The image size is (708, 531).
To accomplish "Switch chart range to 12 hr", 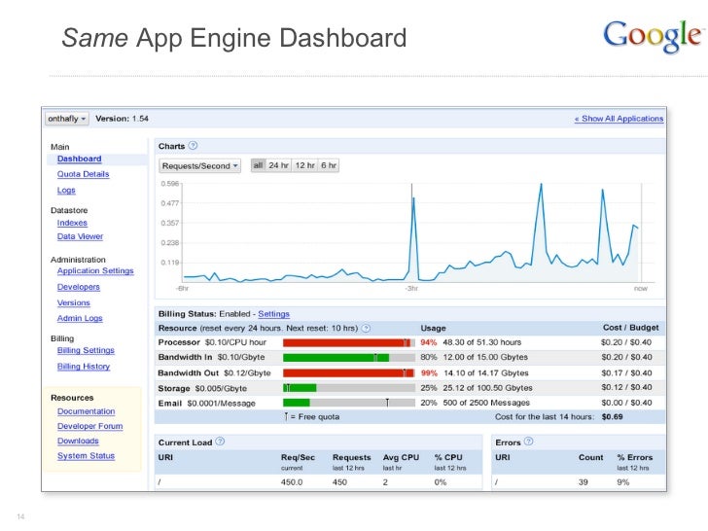I will pos(304,165).
